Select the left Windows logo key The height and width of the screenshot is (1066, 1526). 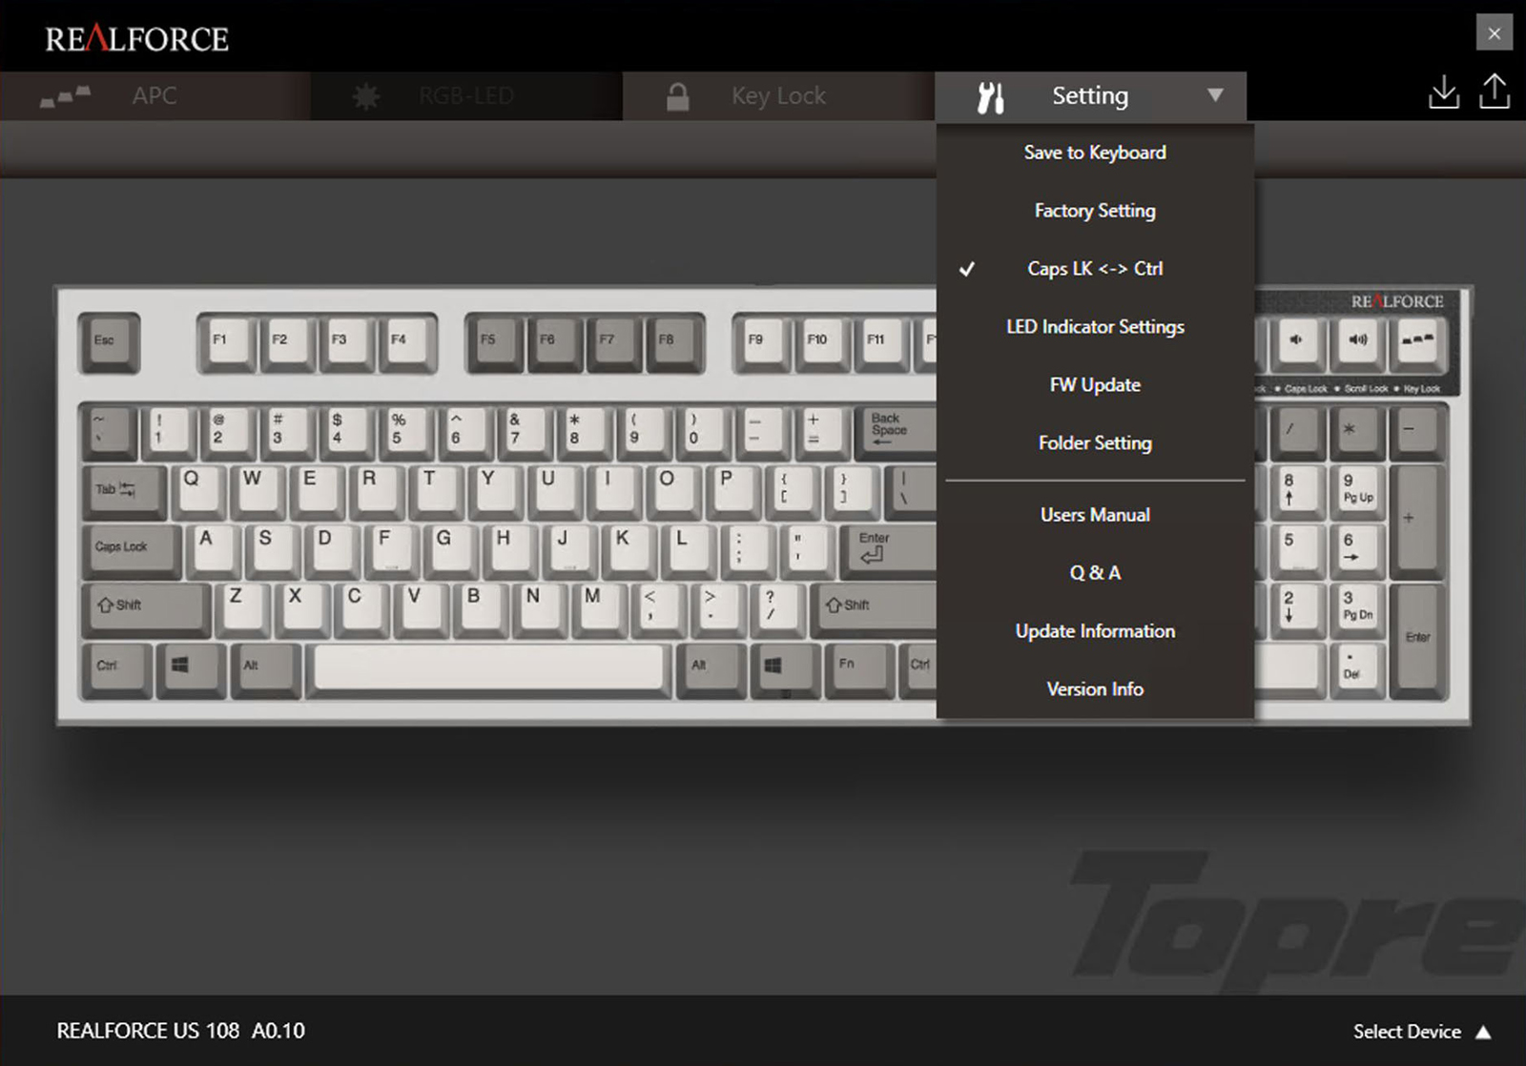point(191,670)
